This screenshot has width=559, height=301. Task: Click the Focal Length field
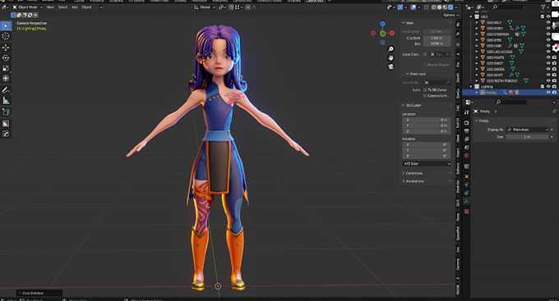(437, 32)
